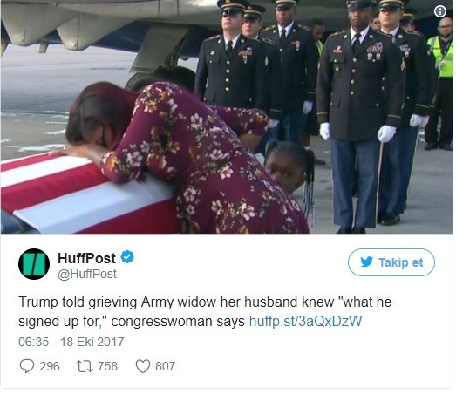Click the words 'congresswoman says' in the tweet

(x=178, y=322)
